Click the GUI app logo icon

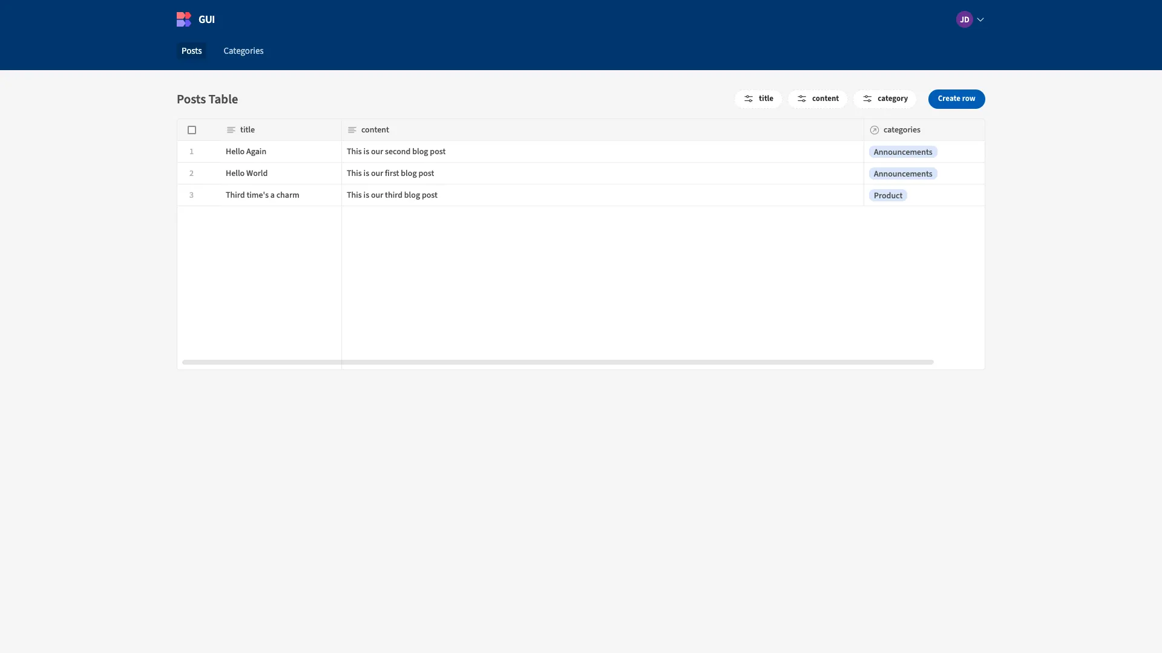click(x=184, y=19)
